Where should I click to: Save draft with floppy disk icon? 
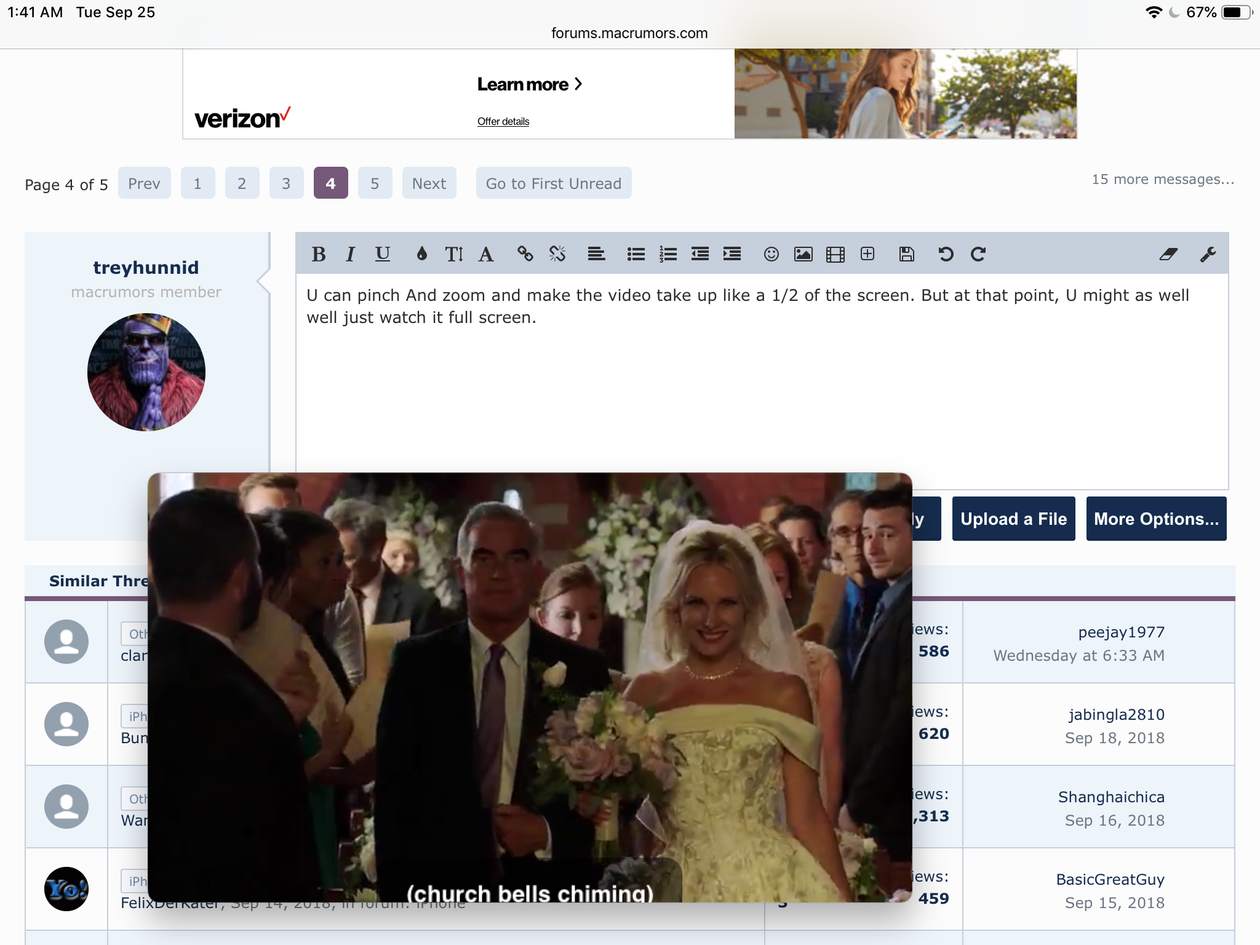907,254
